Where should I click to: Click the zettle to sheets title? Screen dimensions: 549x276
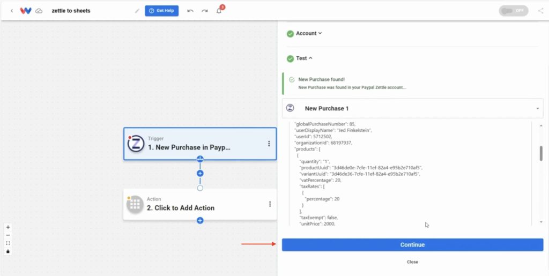tap(71, 11)
